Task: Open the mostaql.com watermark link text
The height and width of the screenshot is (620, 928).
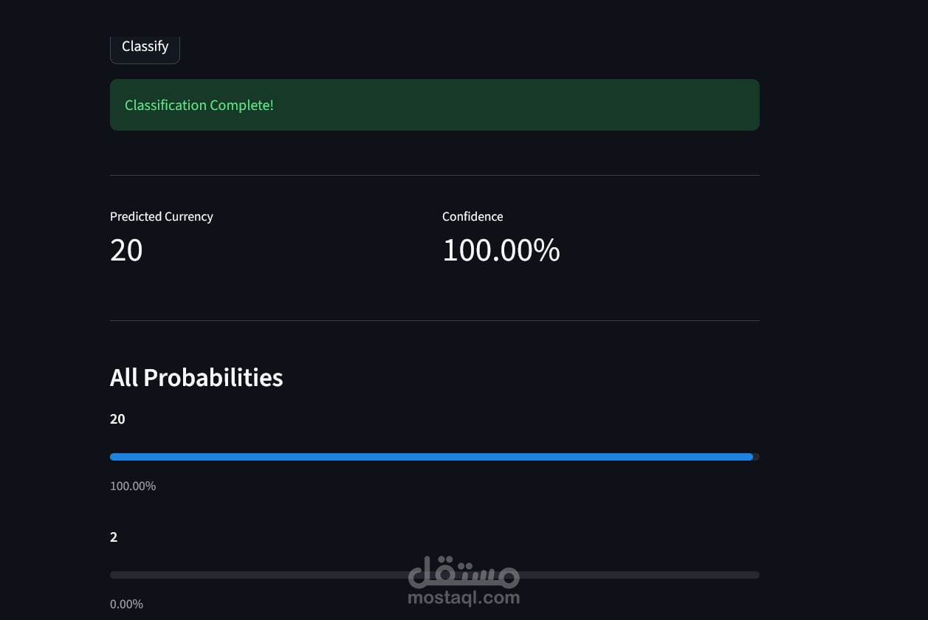Action: pyautogui.click(x=464, y=598)
